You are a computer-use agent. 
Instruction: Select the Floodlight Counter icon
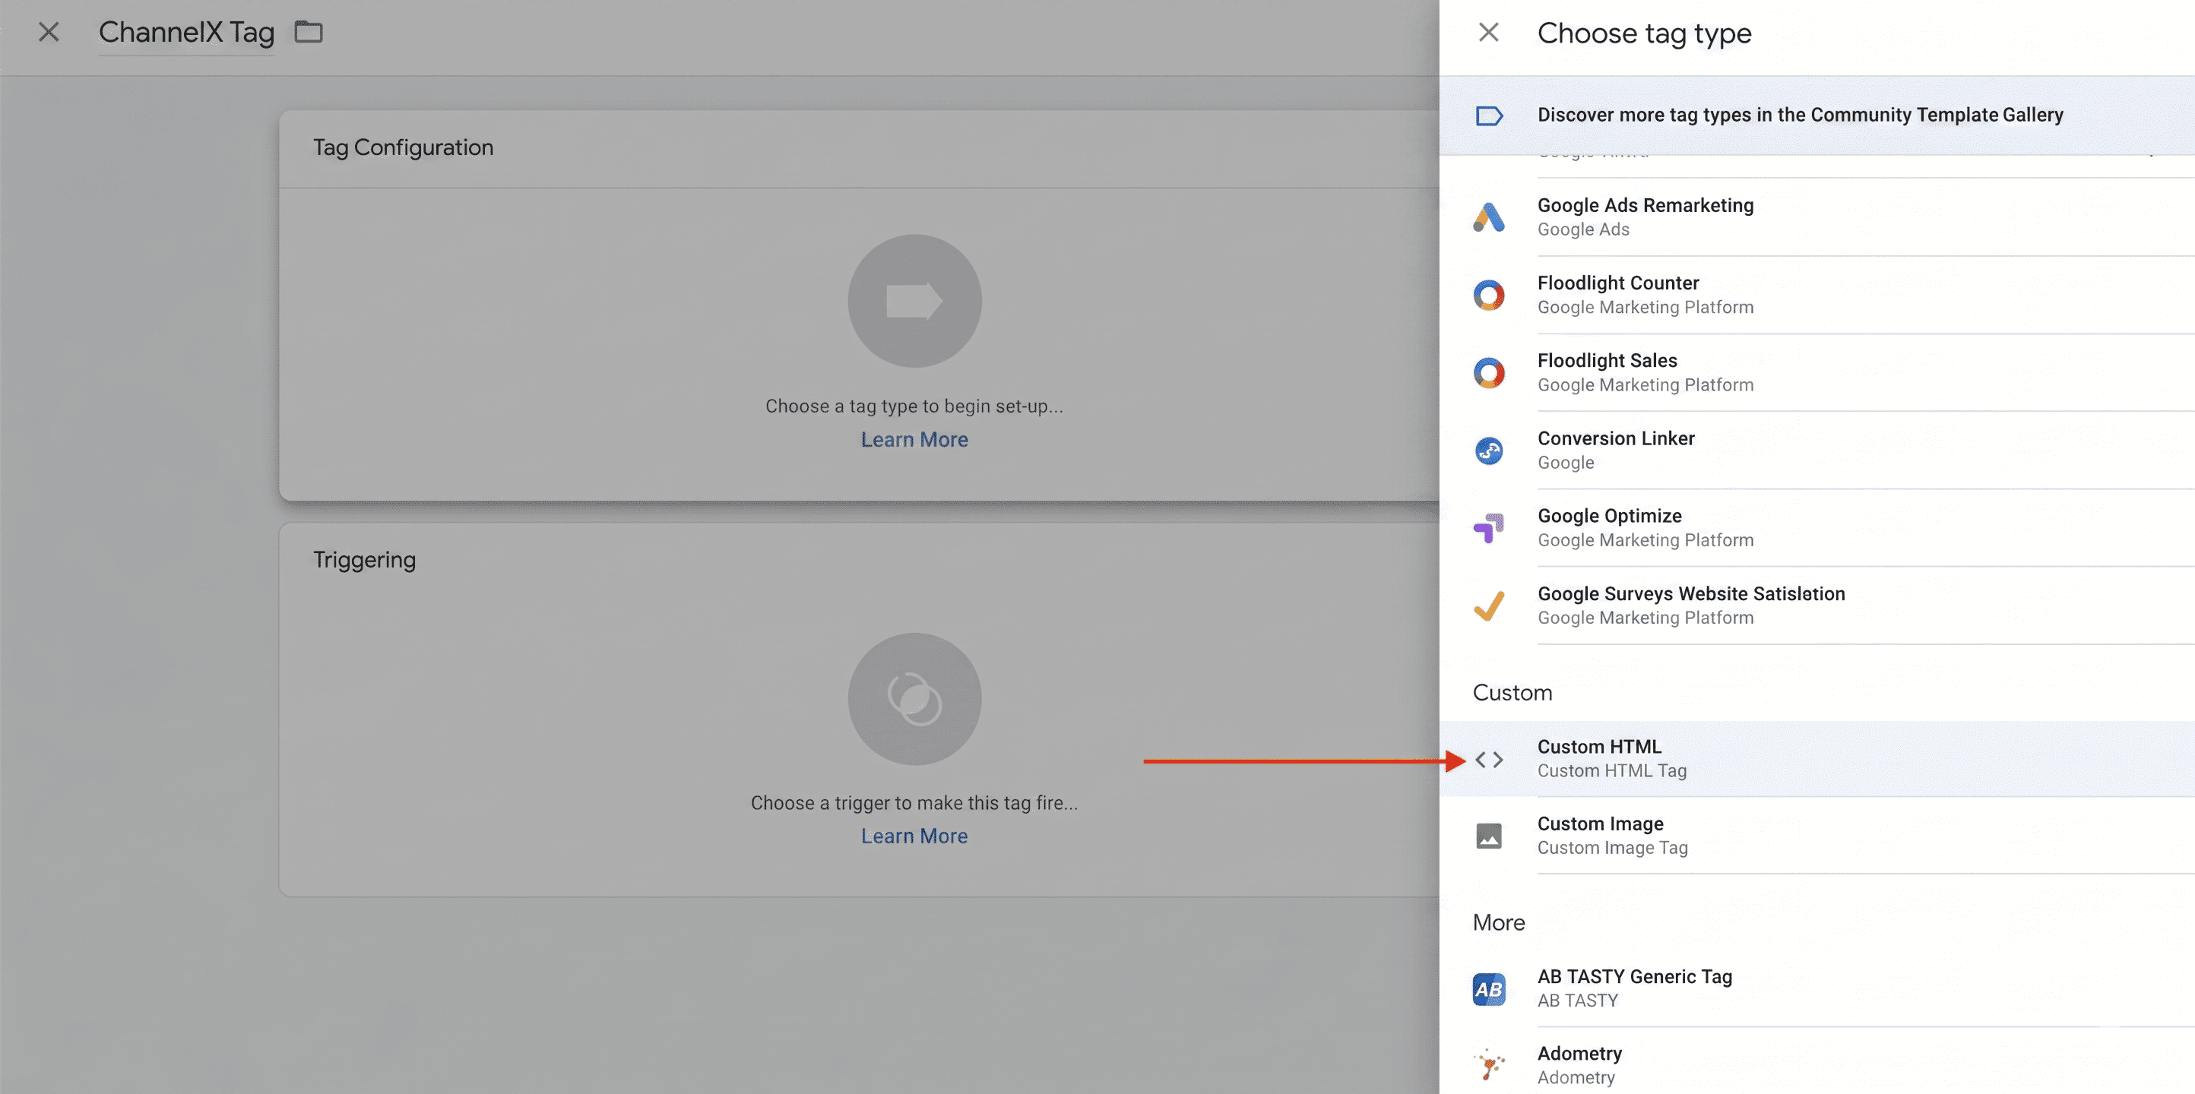(x=1489, y=295)
